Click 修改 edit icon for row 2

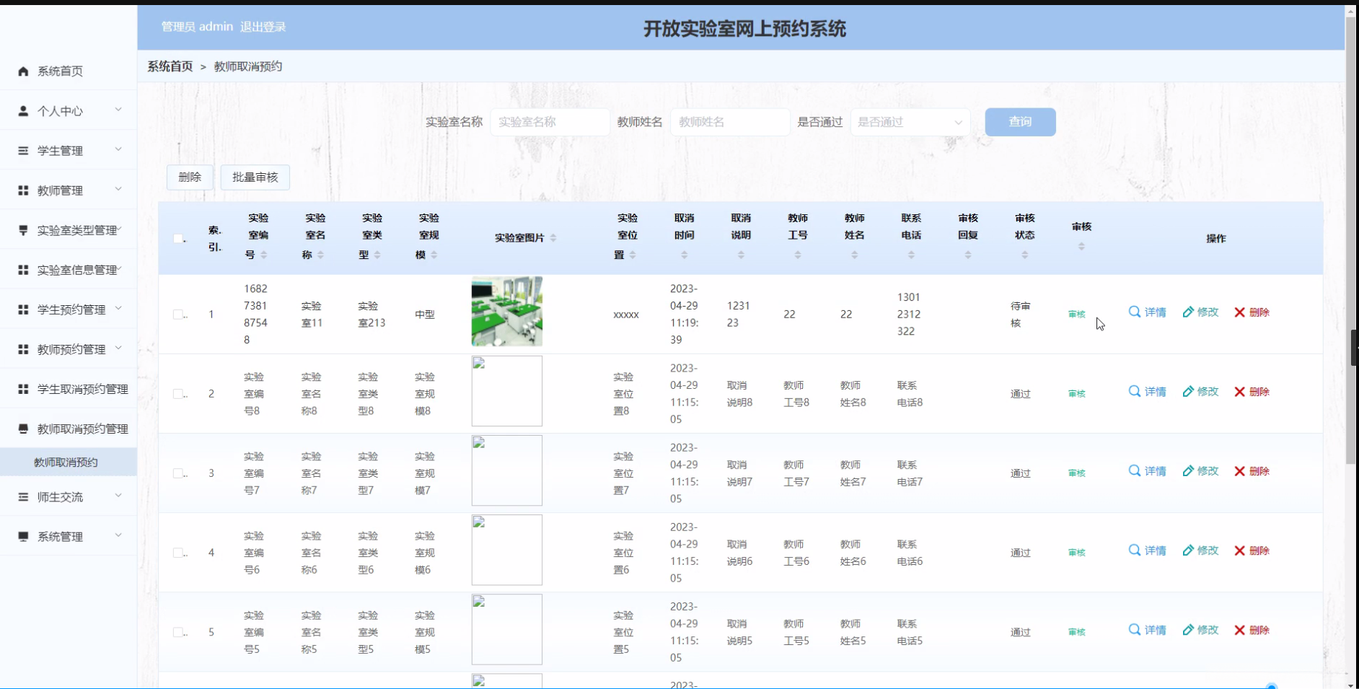click(x=1200, y=391)
